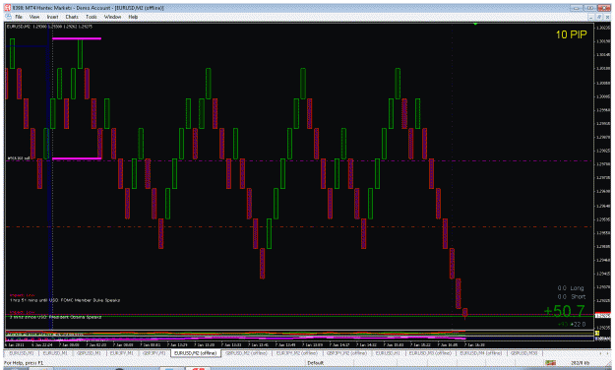Click the chart window icon beside File
The width and height of the screenshot is (615, 370).
(8, 17)
